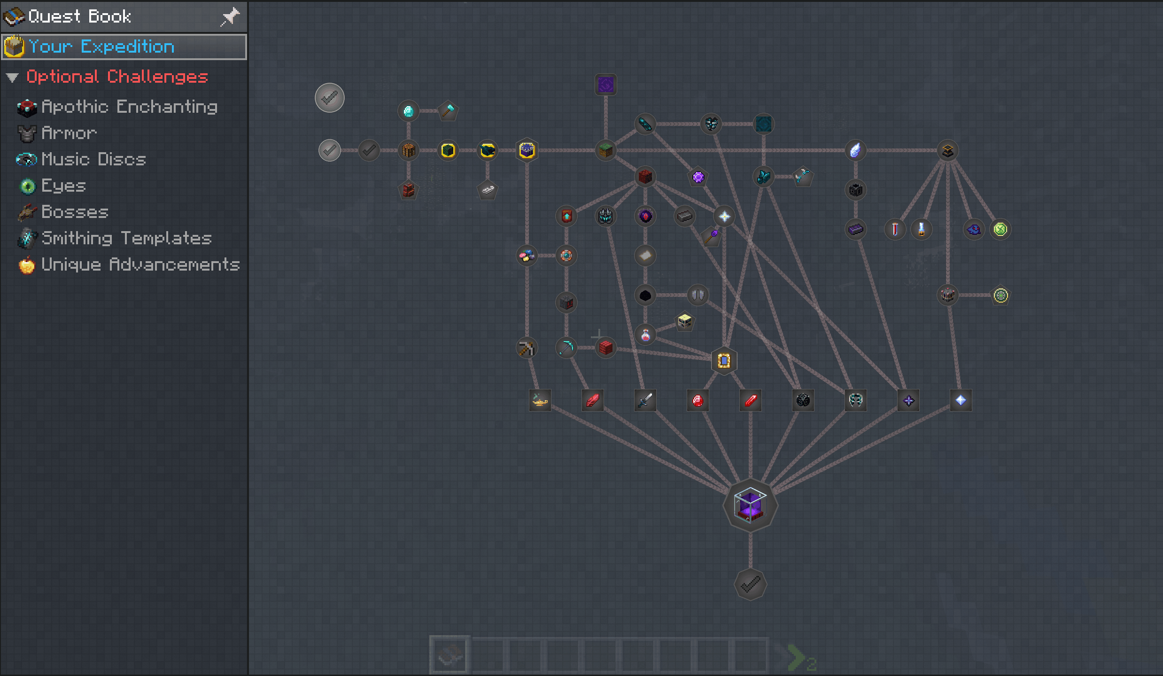
Task: Open the large purple cube final quest
Action: (x=750, y=505)
